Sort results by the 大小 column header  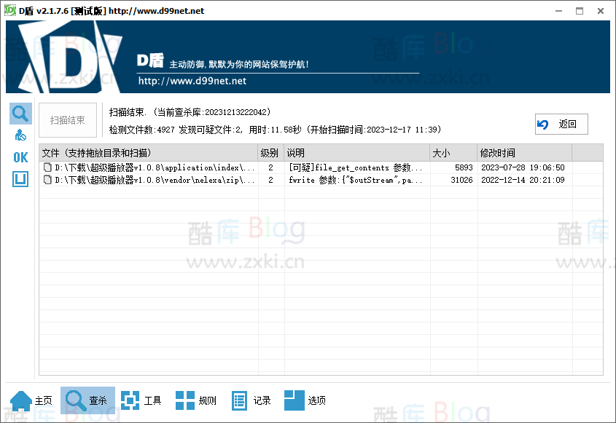point(453,153)
